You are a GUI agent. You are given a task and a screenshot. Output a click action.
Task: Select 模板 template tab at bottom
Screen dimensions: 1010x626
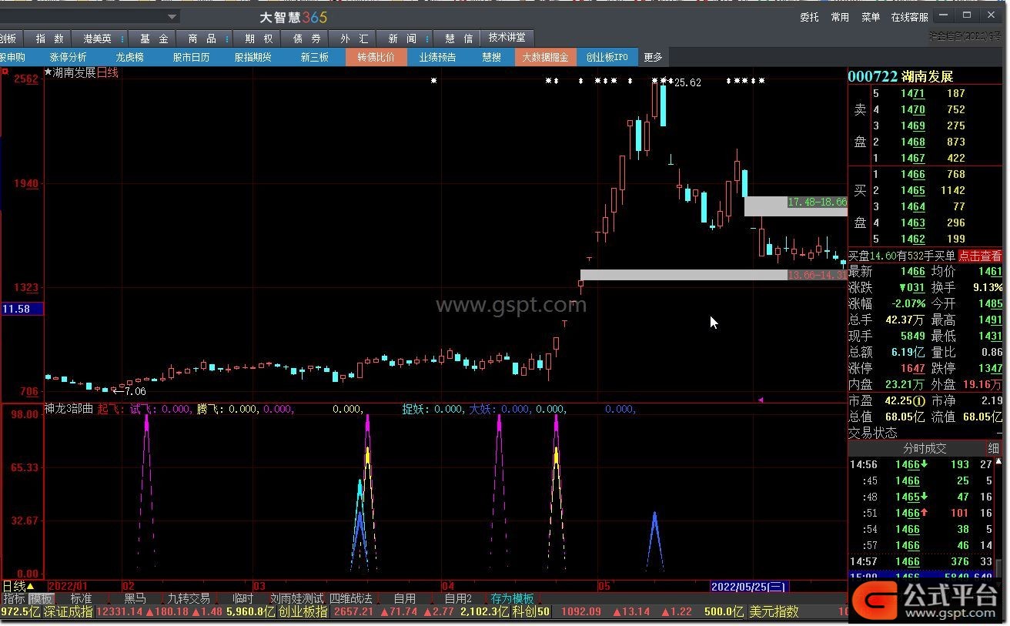click(41, 598)
